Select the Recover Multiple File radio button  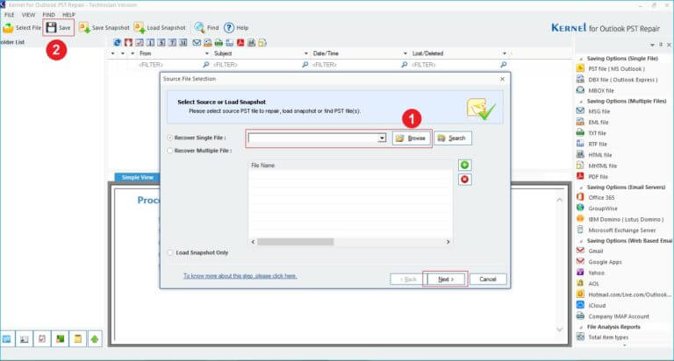point(170,151)
